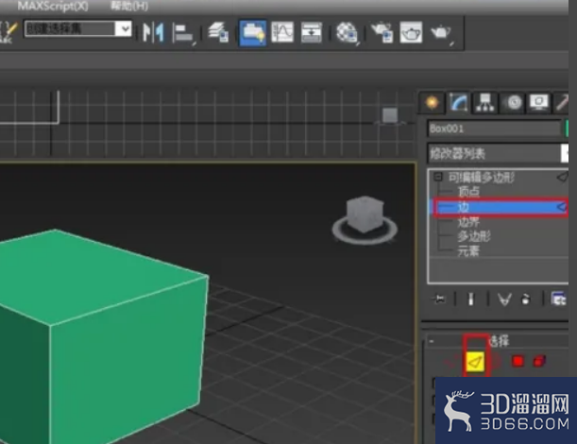Image resolution: width=577 pixels, height=444 pixels.
Task: Toggle the highlighted Graphite ribbon icon
Action: click(252, 32)
